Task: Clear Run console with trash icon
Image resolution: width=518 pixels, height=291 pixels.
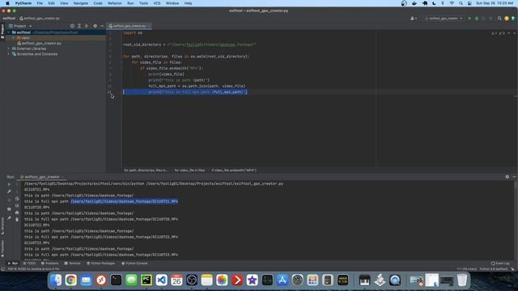Action: pyautogui.click(x=17, y=219)
